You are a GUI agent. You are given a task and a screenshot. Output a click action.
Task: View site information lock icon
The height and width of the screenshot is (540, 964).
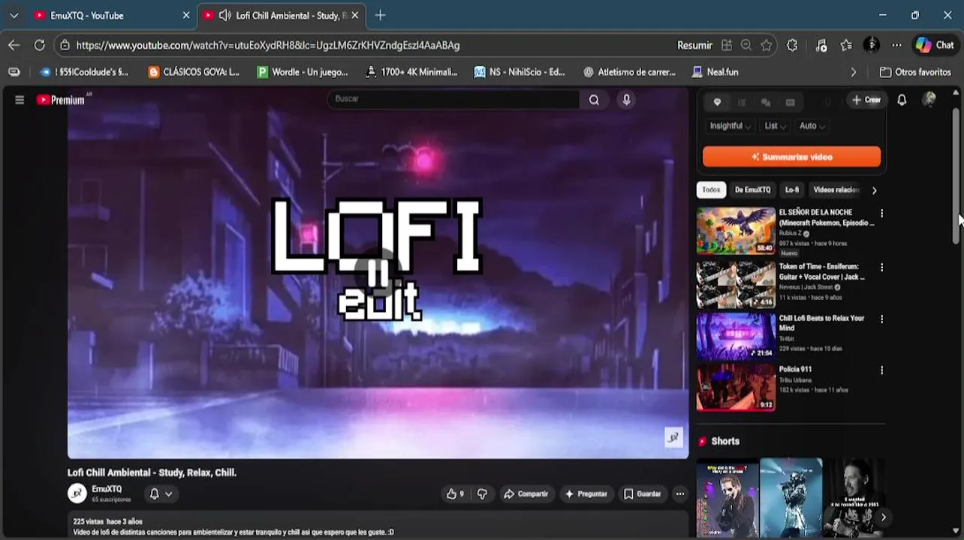[x=65, y=45]
